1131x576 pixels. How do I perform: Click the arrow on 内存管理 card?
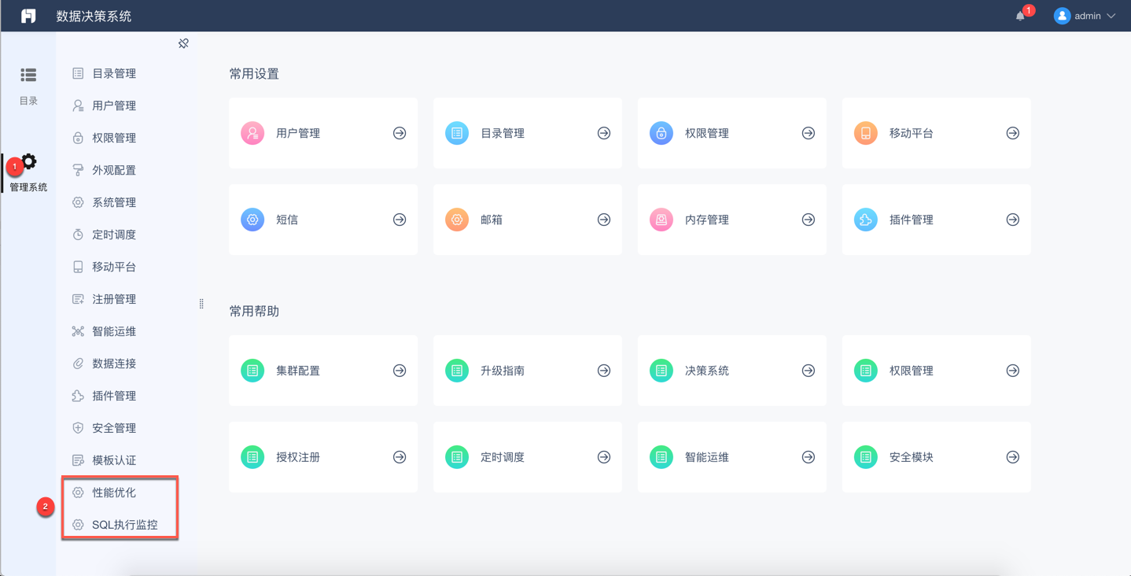click(808, 220)
